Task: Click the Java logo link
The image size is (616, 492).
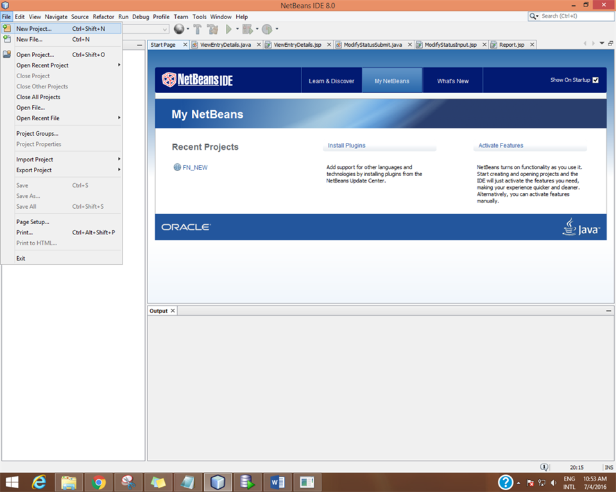Action: pos(581,227)
